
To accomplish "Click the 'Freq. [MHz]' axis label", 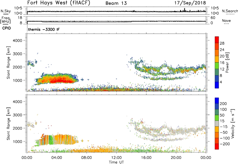I will coord(6,20).
